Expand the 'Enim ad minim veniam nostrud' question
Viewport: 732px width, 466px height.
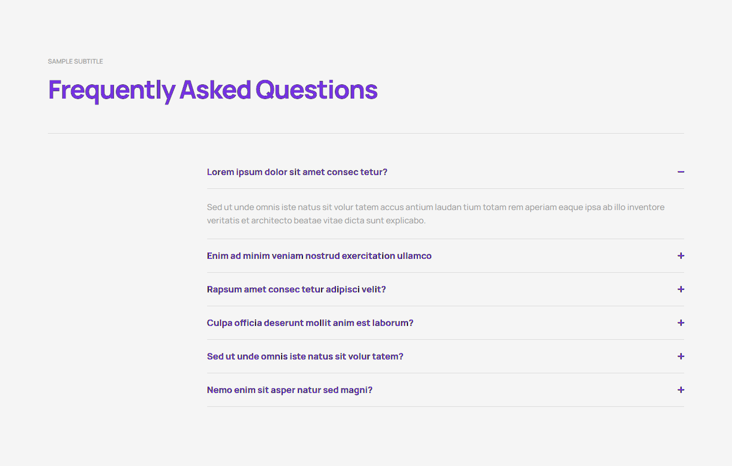(x=319, y=255)
